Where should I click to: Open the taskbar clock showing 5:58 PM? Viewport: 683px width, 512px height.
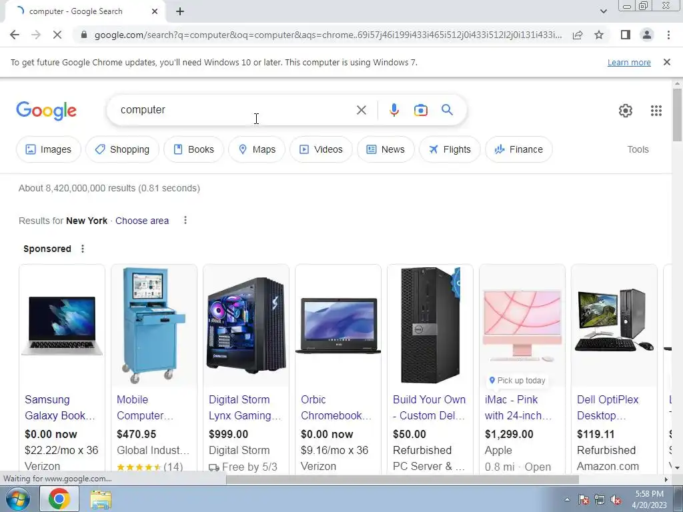pos(649,499)
